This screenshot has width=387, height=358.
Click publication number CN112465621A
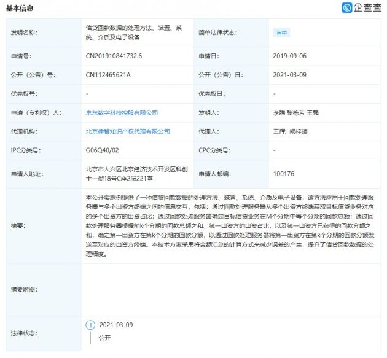109,75
